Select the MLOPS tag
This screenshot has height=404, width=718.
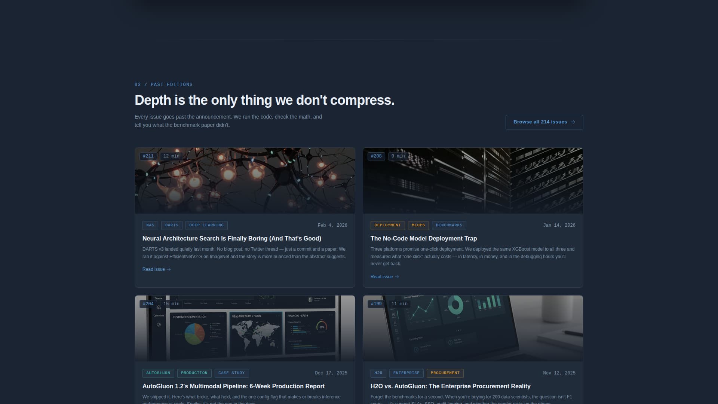coord(418,225)
